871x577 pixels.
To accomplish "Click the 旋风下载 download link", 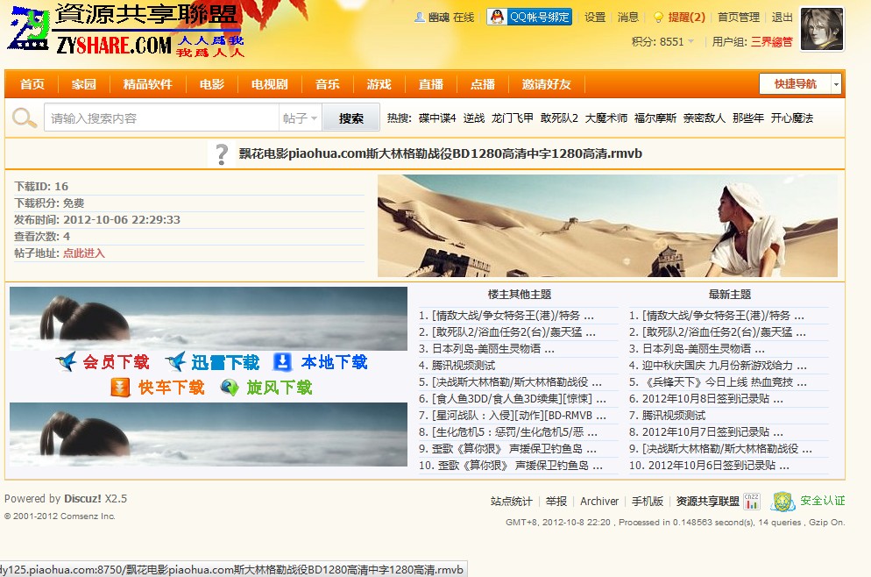I will pos(280,387).
